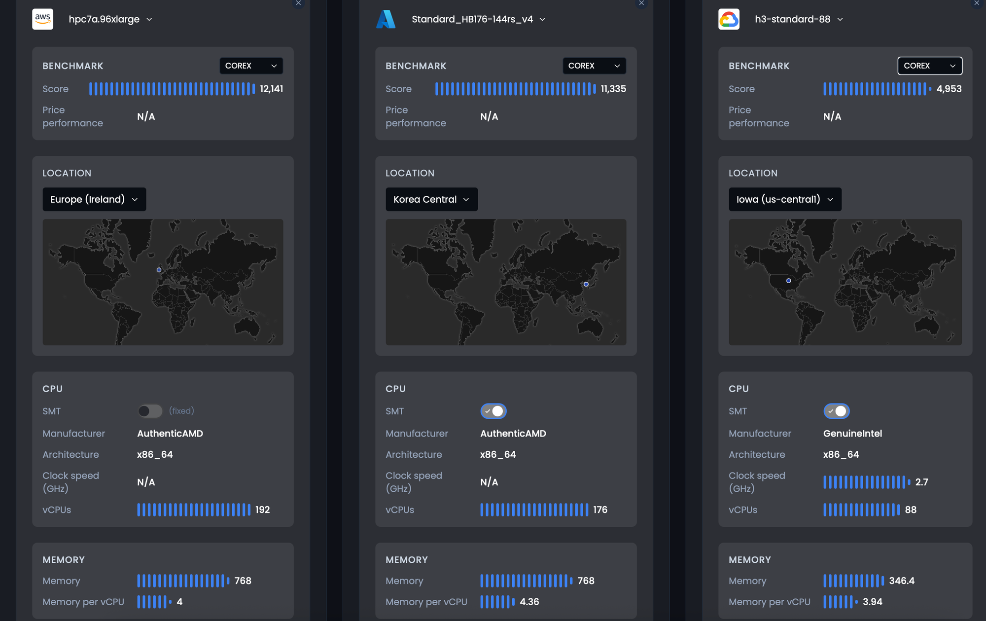986x621 pixels.
Task: Open the Korea Central location selector
Action: (431, 199)
